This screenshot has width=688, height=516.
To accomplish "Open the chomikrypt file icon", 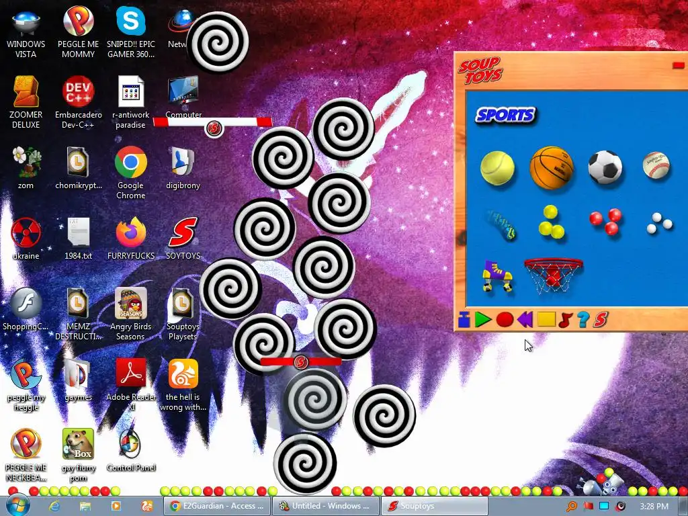I will pos(78,169).
